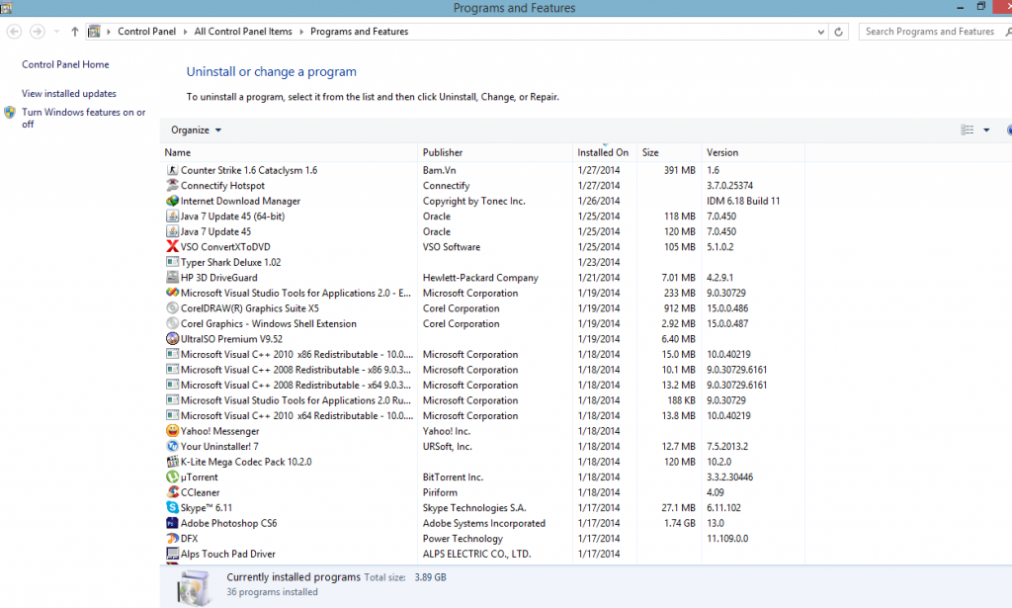
Task: Select Microsoft Visual C++ 2010 x64 Redistributable row
Action: point(484,415)
